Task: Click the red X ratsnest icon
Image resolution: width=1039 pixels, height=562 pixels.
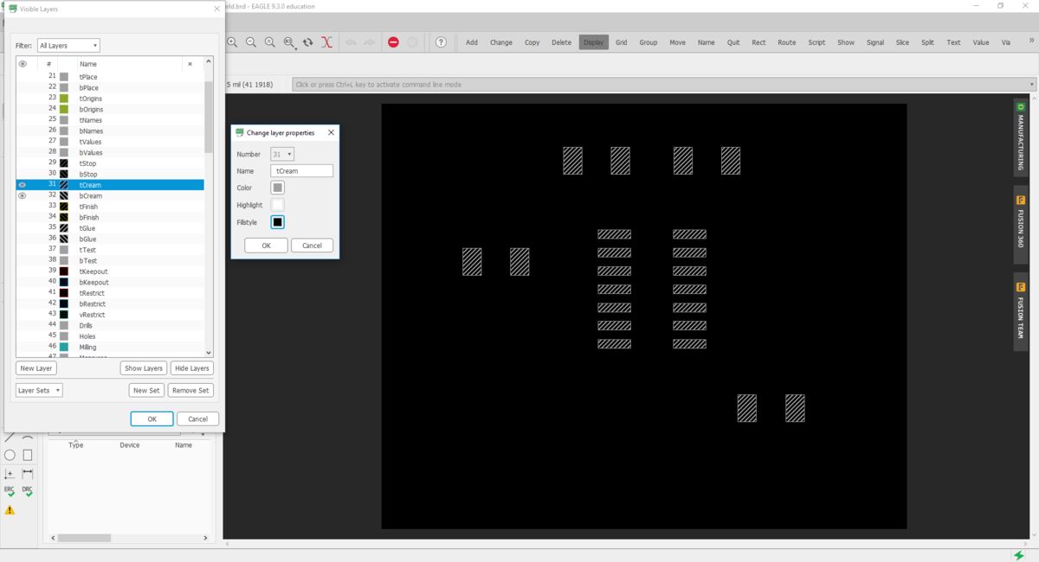Action: pos(326,42)
